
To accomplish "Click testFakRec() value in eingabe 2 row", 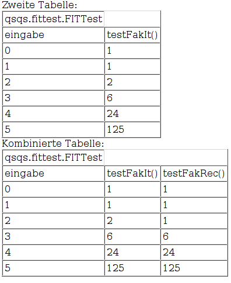I will (194, 221).
